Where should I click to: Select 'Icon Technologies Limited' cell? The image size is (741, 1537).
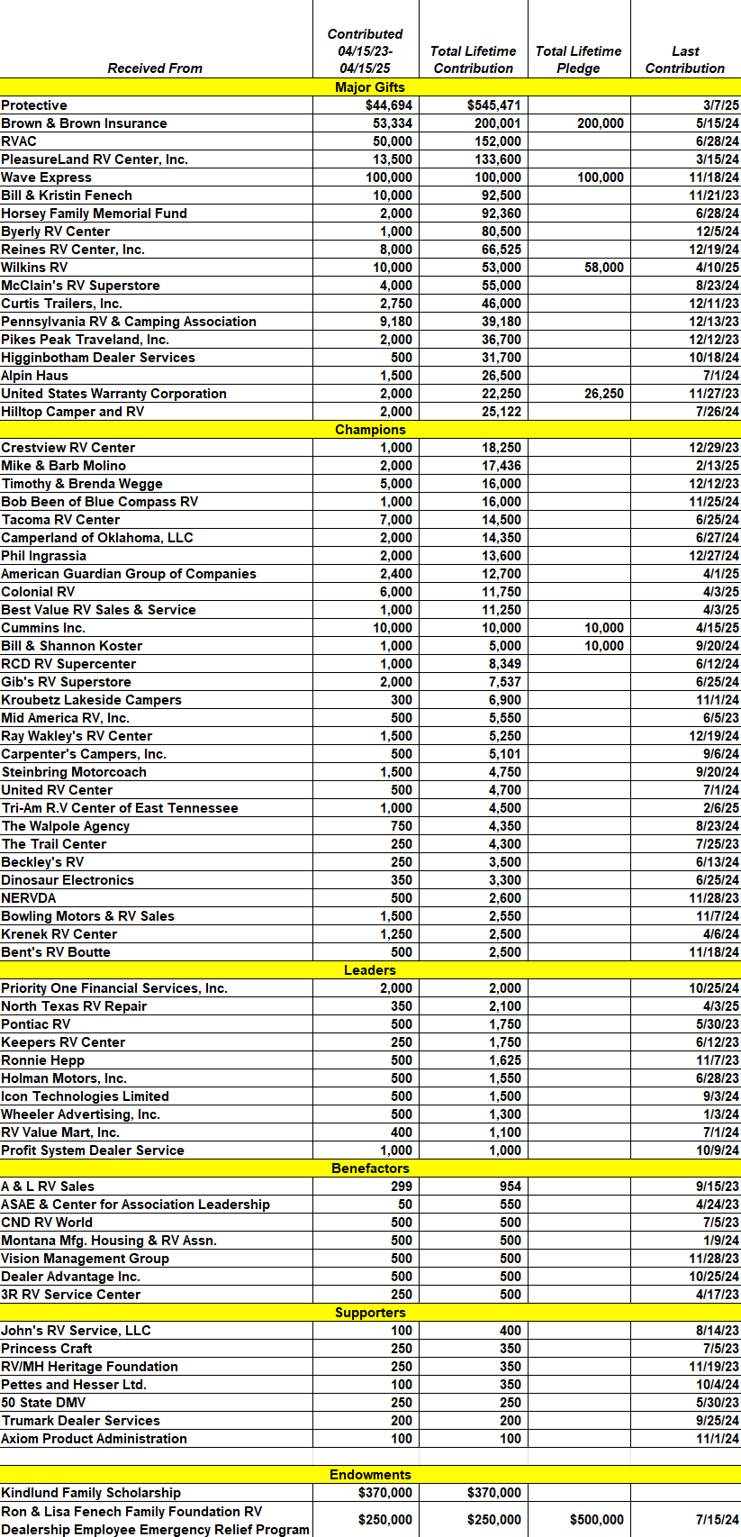[85, 1096]
